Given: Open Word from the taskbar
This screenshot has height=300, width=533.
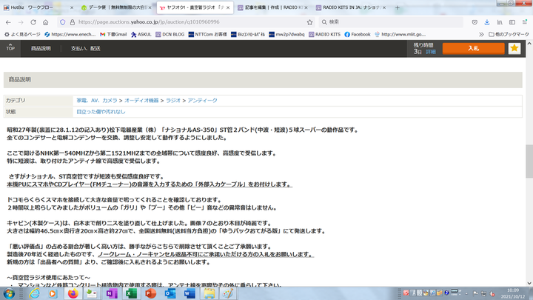Looking at the screenshot, I should 189,293.
